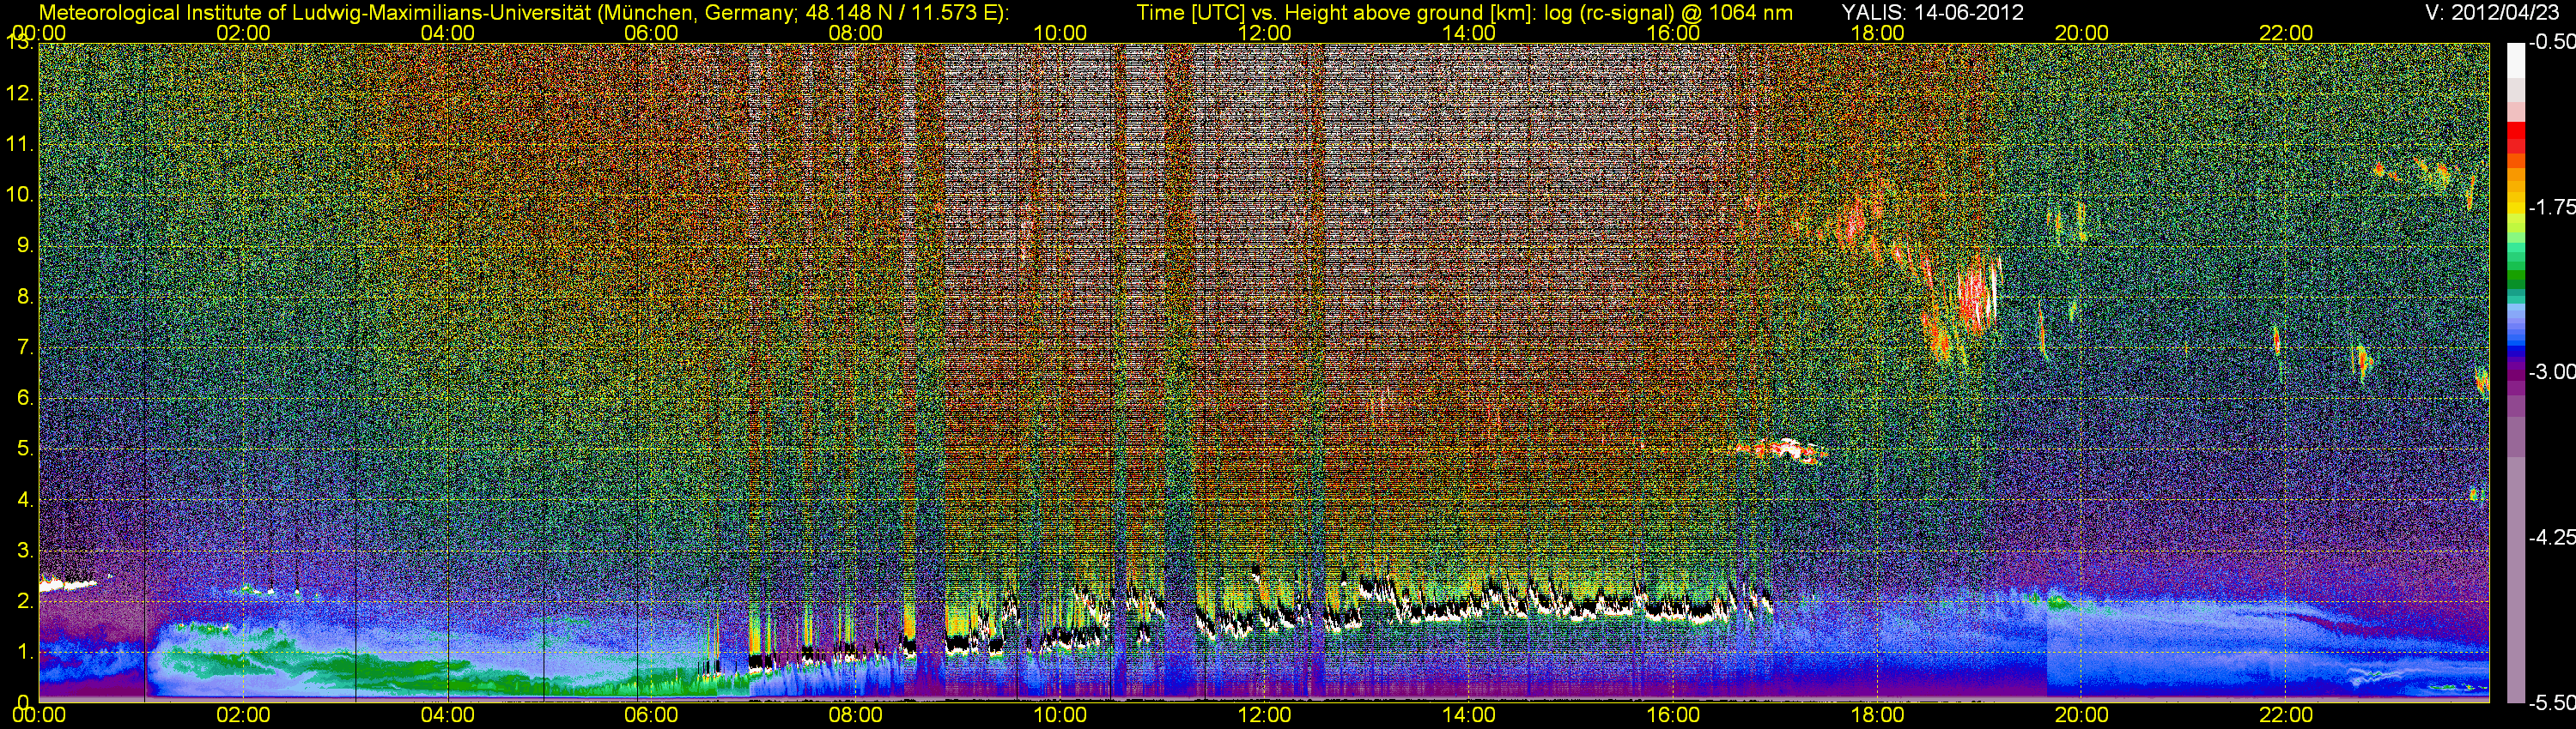Click the "02:00" label on the bottom time axis
This screenshot has height=729, width=2576.
tap(243, 715)
